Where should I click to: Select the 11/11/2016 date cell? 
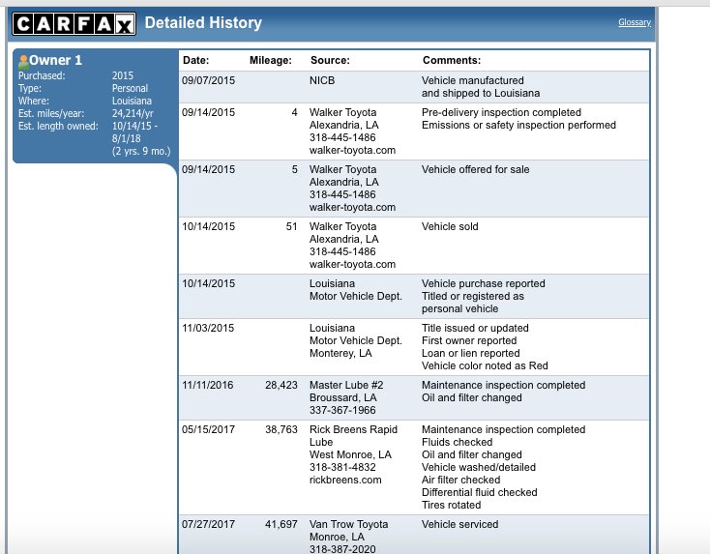(207, 385)
